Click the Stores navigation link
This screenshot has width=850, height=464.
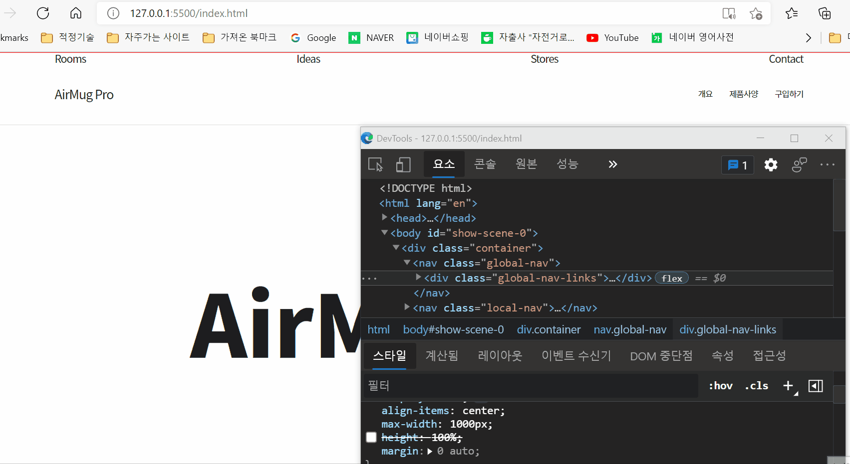[x=544, y=59]
